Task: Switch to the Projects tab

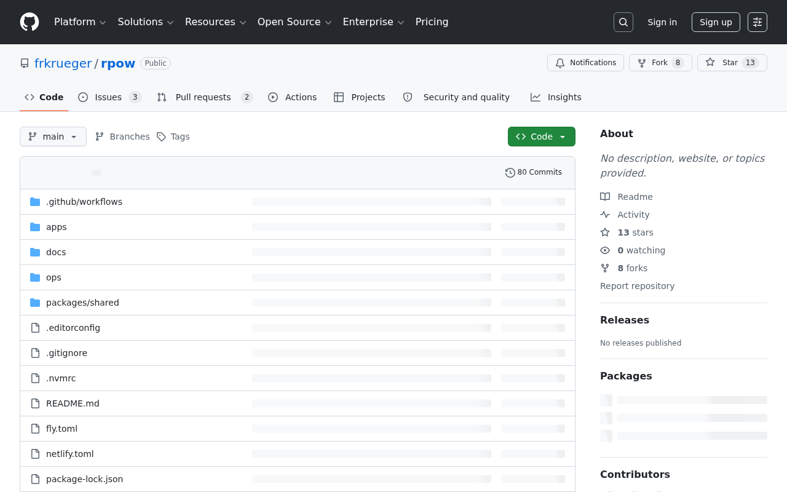Action: click(x=360, y=97)
